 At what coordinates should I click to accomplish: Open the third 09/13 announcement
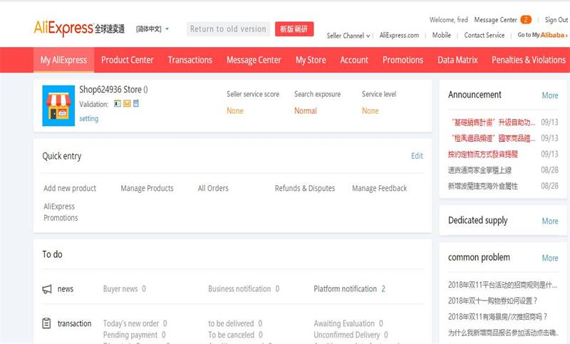coord(483,155)
